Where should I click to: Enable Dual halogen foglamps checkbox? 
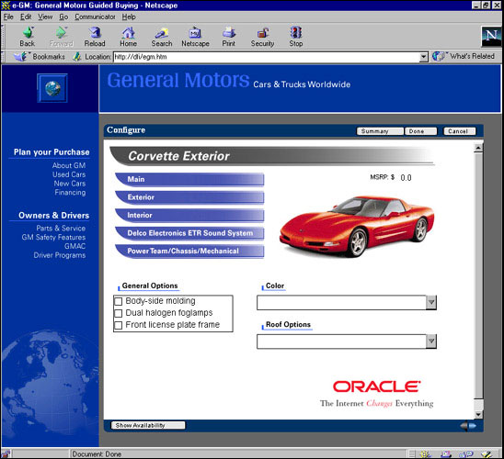coord(119,313)
